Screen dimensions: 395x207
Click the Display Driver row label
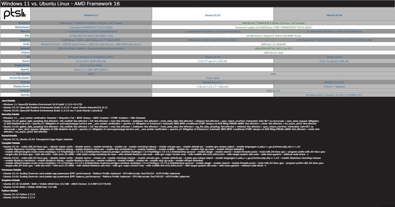(22, 65)
